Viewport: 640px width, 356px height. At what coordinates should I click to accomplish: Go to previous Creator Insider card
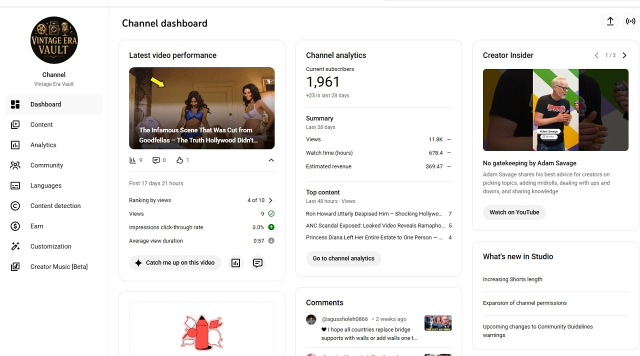coord(596,55)
